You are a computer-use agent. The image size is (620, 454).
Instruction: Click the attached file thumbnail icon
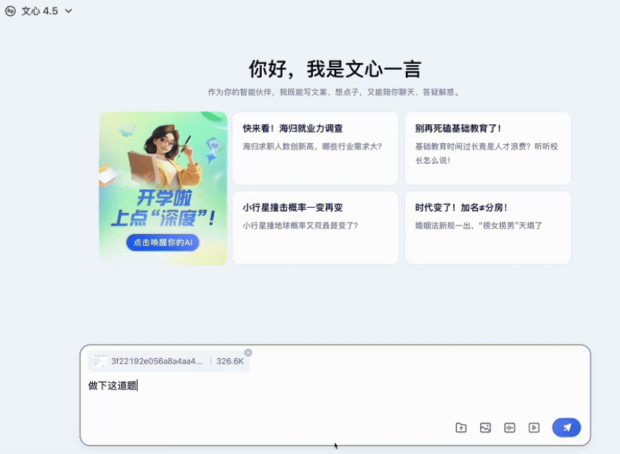(100, 360)
